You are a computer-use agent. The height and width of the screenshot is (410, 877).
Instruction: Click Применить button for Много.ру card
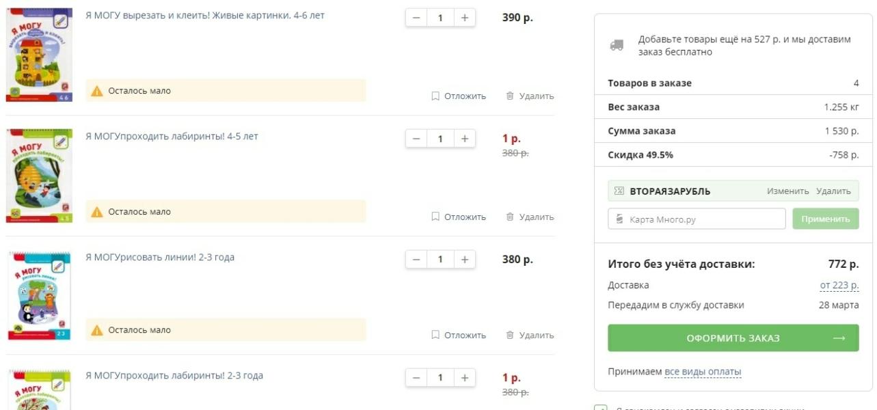(825, 219)
